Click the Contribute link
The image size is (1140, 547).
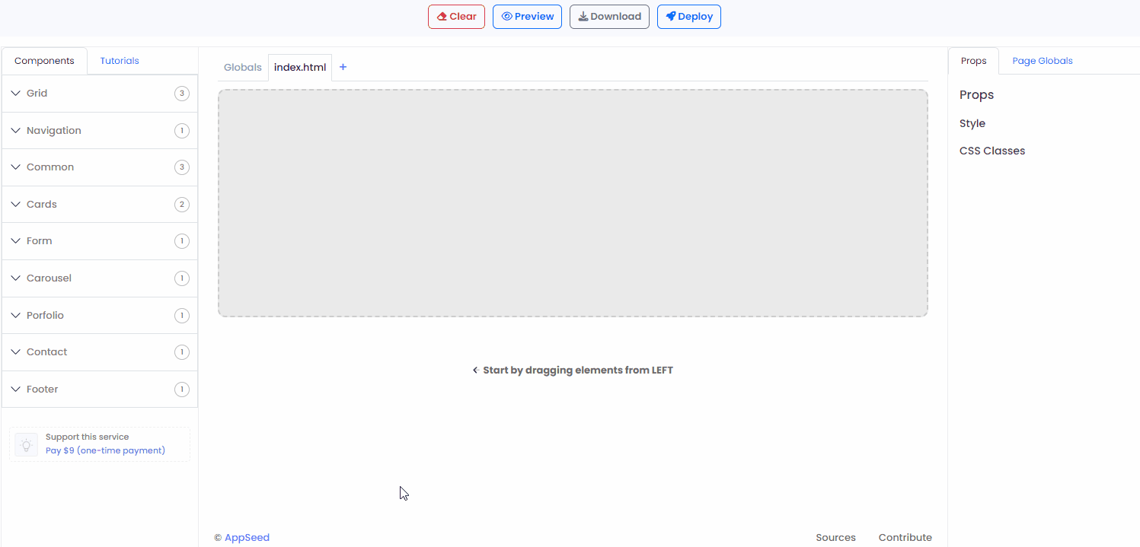click(905, 537)
